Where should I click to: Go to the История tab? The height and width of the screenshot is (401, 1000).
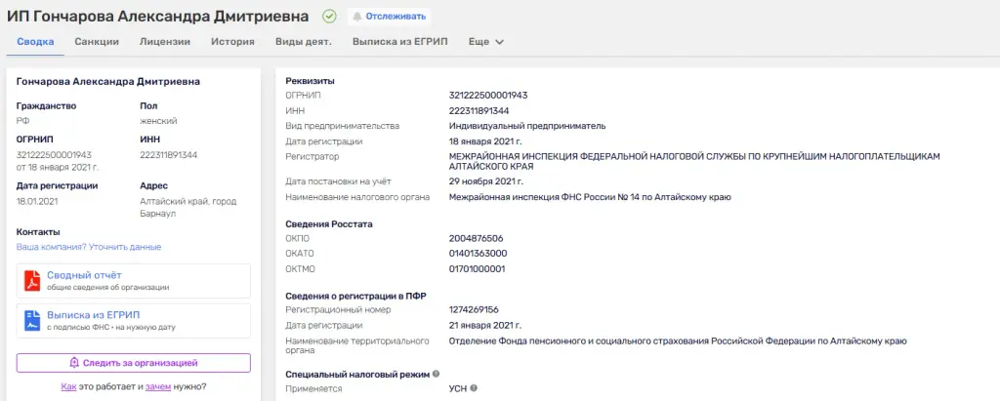point(232,42)
